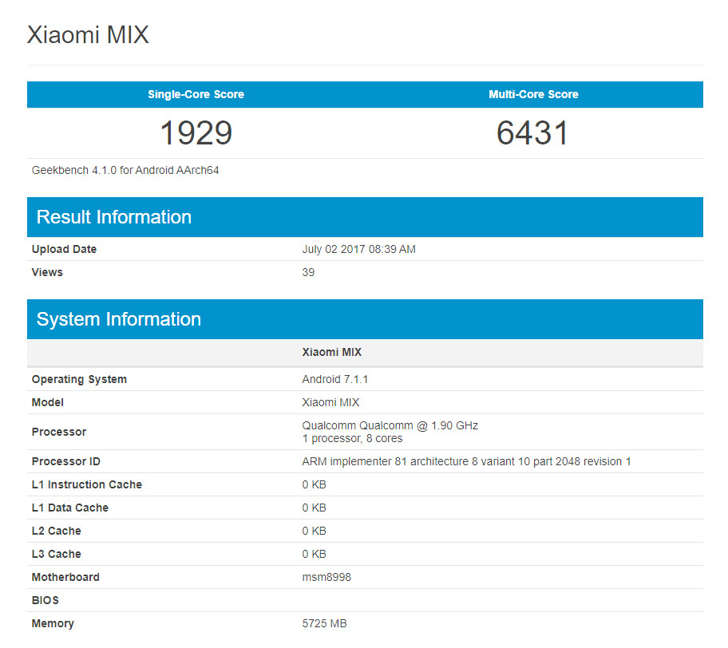
Task: Click the Geekbench 4.1.0 for Android text
Action: (125, 170)
